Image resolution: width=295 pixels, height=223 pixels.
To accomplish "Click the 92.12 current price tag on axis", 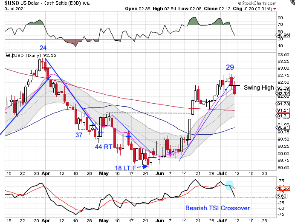I will click(283, 93).
